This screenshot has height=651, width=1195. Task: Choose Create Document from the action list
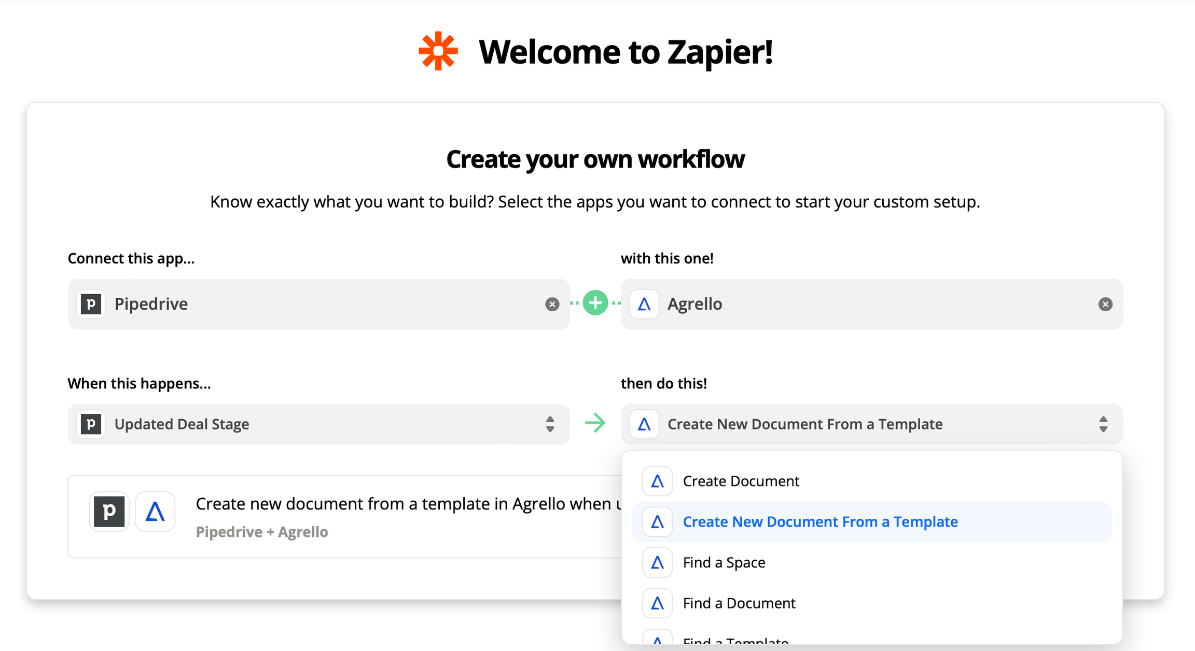[x=872, y=481]
